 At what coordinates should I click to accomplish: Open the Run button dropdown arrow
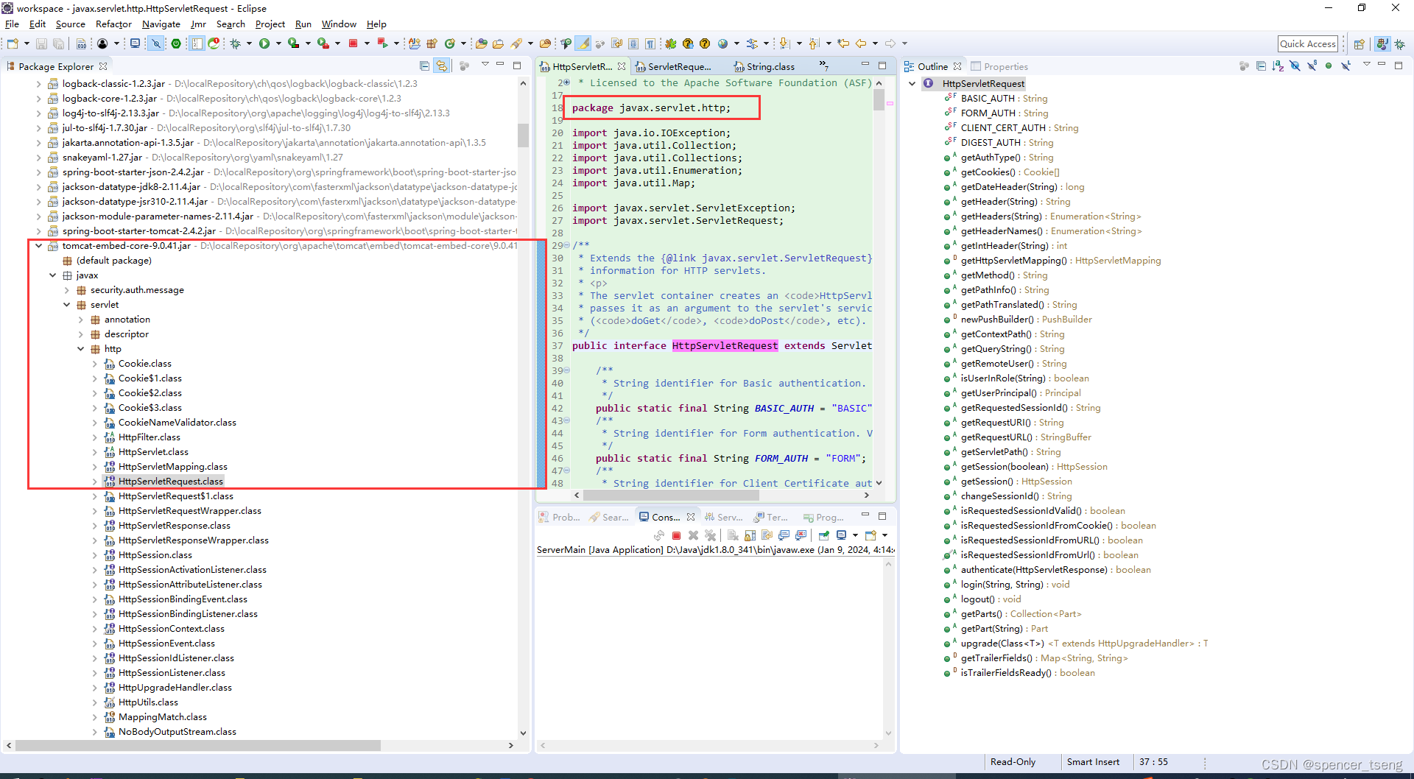[x=278, y=43]
